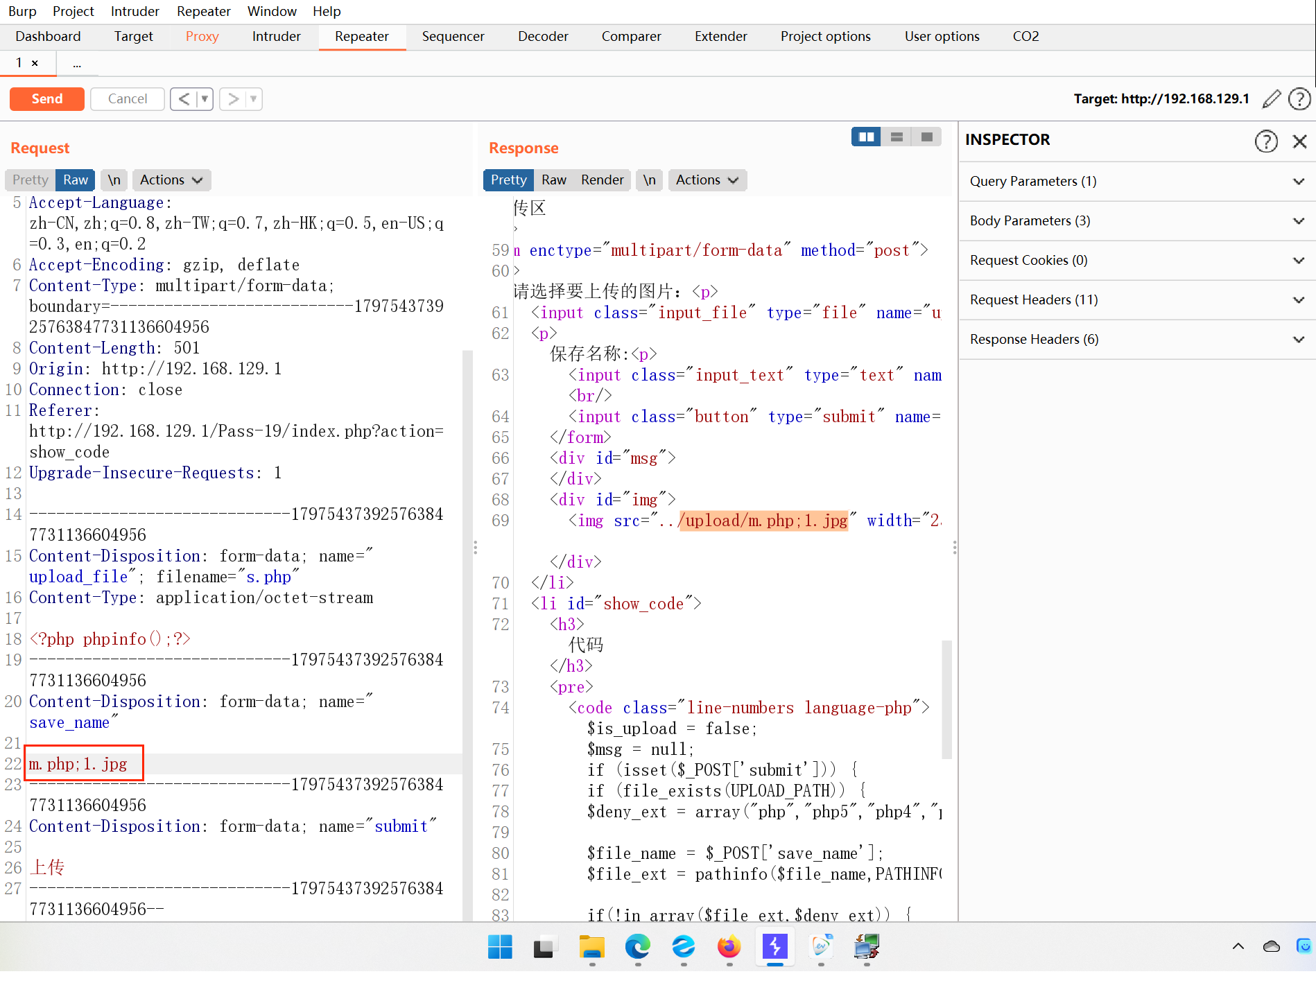Open request Actions dropdown
Screen dimensions: 1316x1001
click(171, 180)
